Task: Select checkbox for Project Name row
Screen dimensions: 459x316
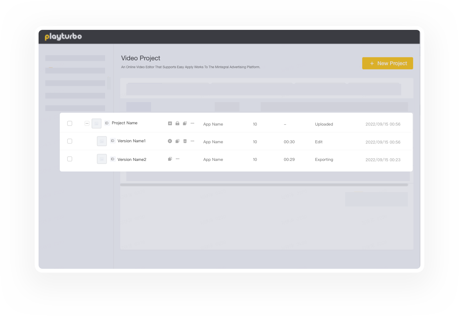Action: [x=70, y=123]
